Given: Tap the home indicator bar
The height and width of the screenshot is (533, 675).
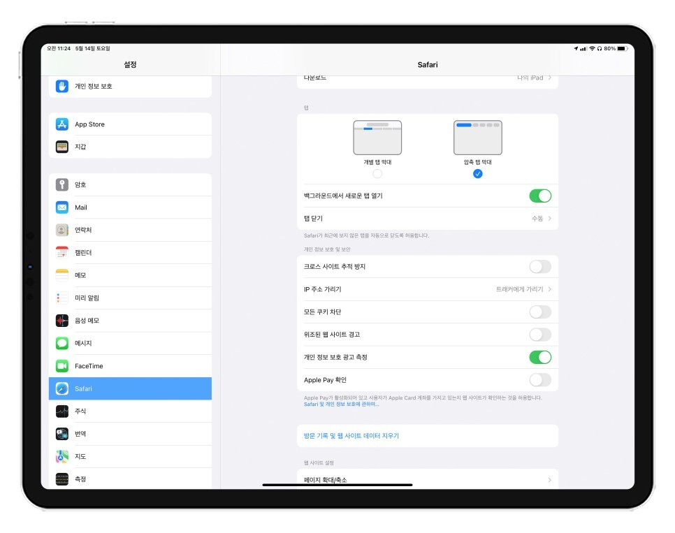Looking at the screenshot, I should pyautogui.click(x=337, y=485).
